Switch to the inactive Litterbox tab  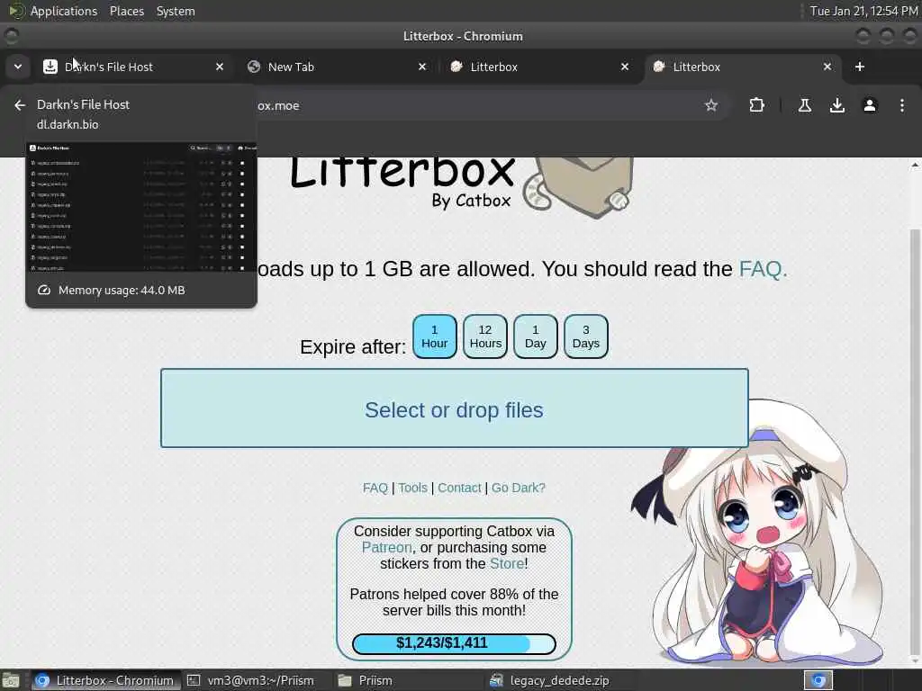click(540, 67)
